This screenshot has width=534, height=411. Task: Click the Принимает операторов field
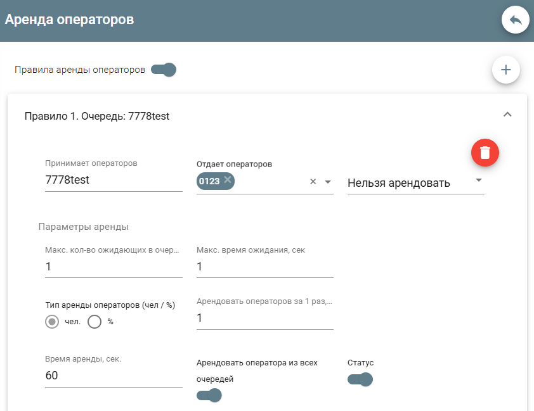click(114, 180)
